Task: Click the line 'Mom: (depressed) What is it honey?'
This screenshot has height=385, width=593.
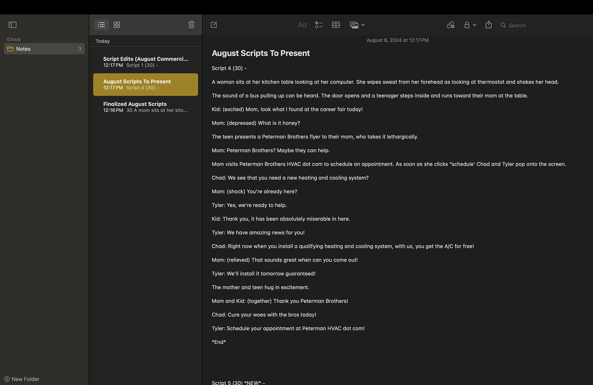Action: [x=256, y=123]
